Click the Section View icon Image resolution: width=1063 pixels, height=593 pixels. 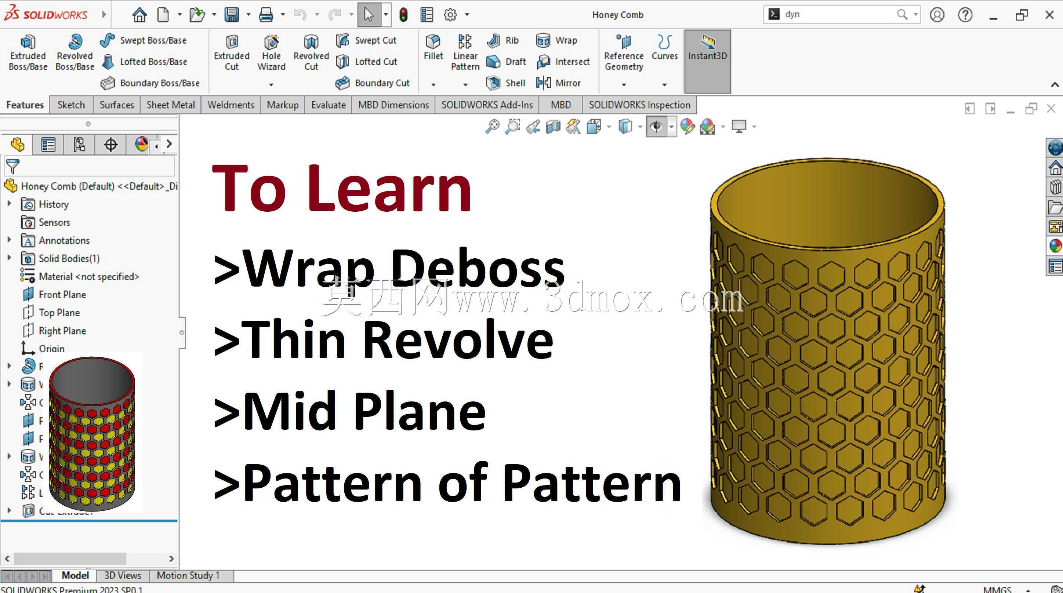pos(553,126)
